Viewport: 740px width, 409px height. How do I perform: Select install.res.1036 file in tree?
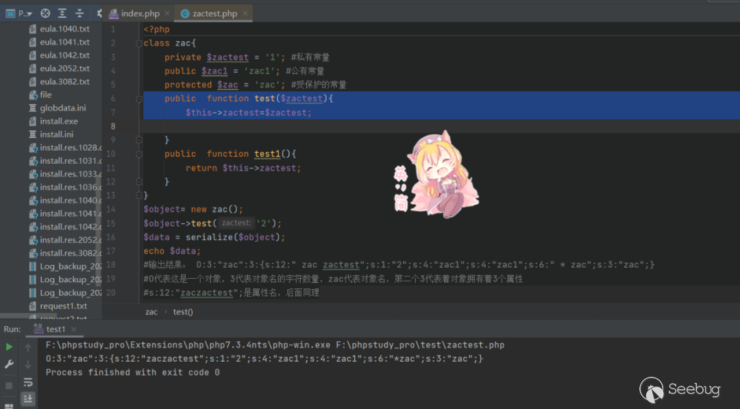(70, 187)
